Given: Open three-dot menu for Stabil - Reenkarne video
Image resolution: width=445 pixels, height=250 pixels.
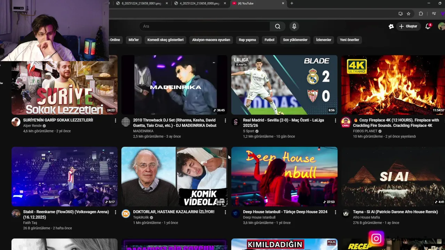Looking at the screenshot, I should (x=115, y=212).
